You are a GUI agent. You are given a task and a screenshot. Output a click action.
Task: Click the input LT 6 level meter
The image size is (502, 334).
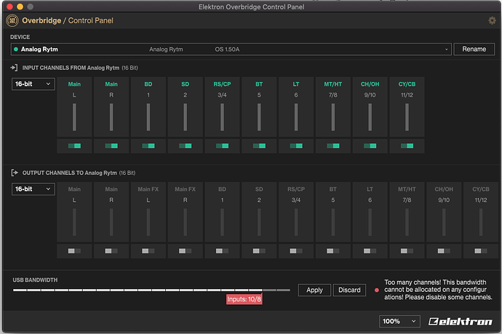296,117
